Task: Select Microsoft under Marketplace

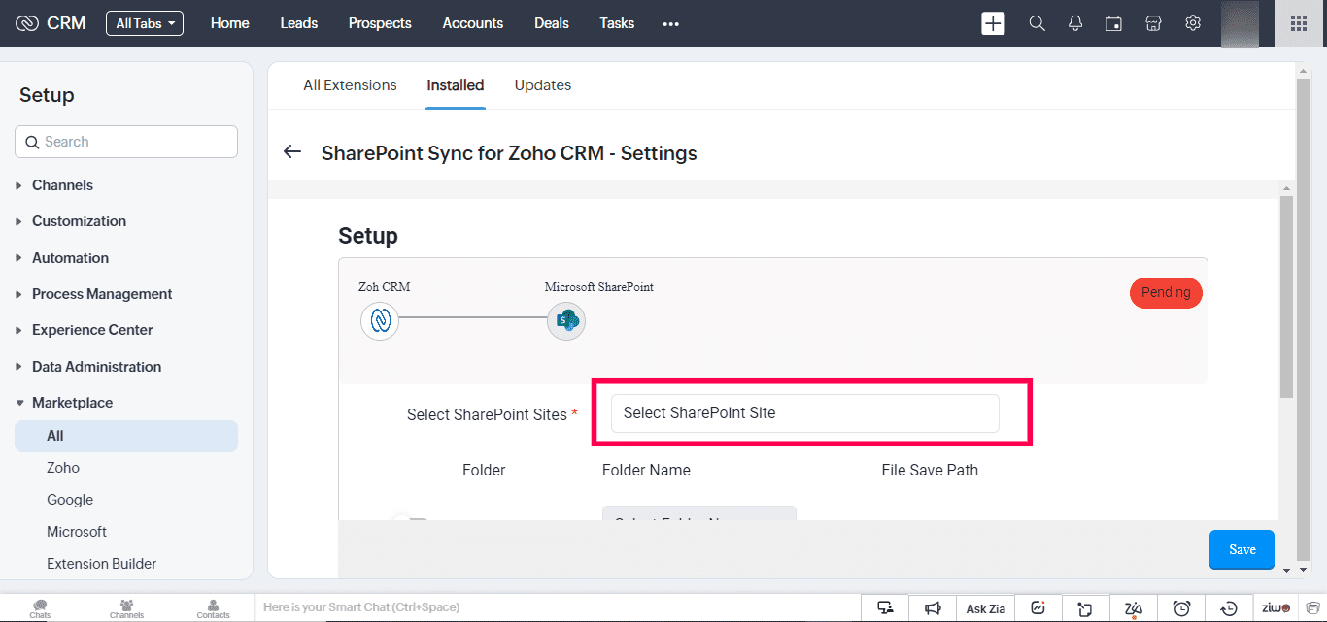Action: [x=77, y=532]
